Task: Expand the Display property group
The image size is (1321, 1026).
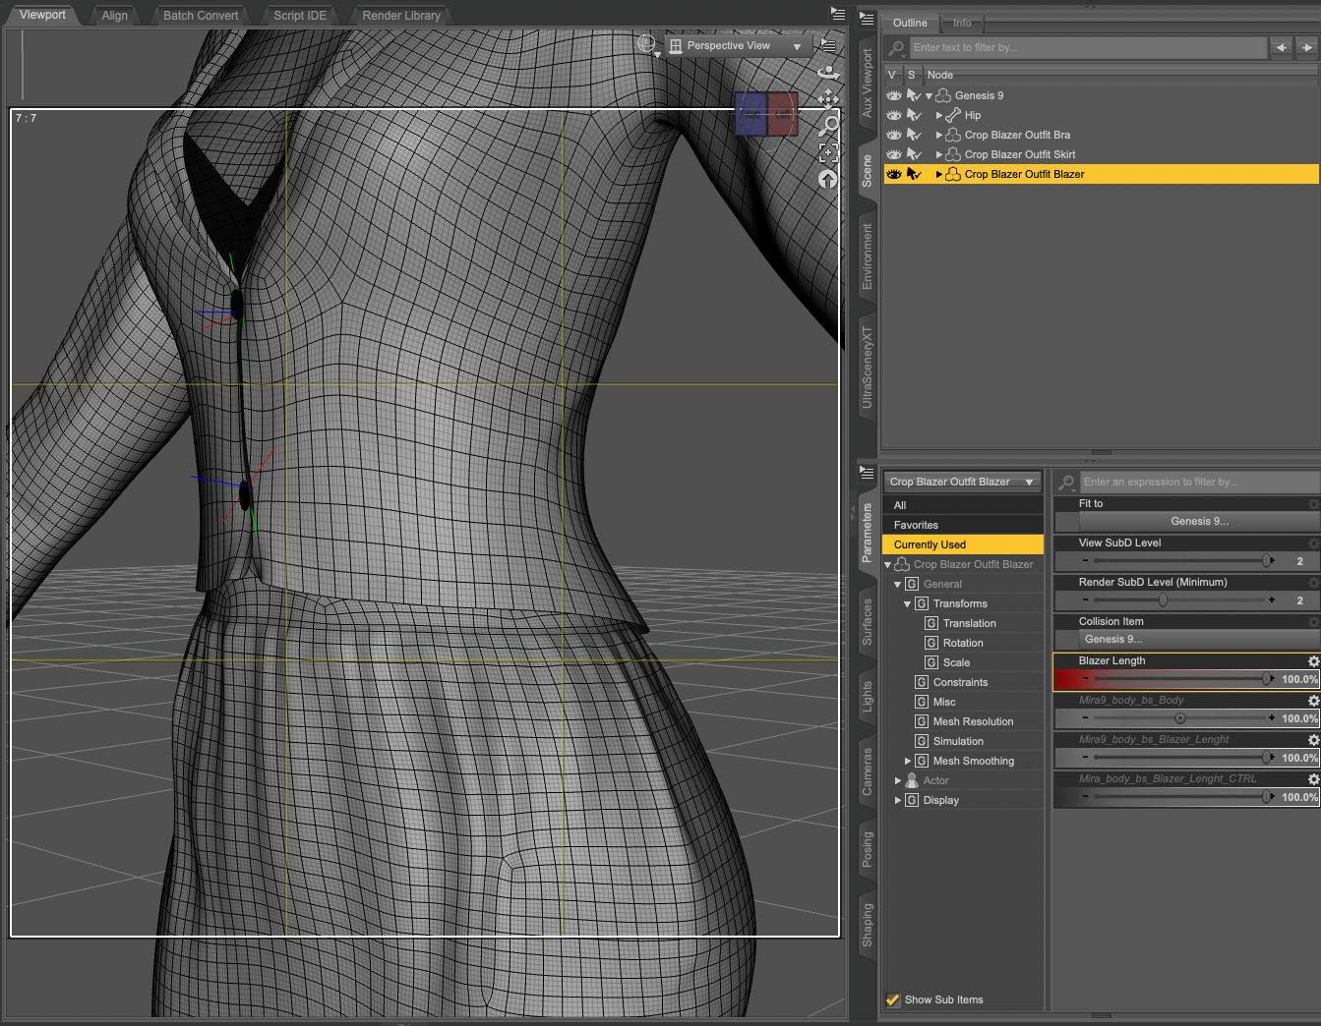Action: click(898, 801)
